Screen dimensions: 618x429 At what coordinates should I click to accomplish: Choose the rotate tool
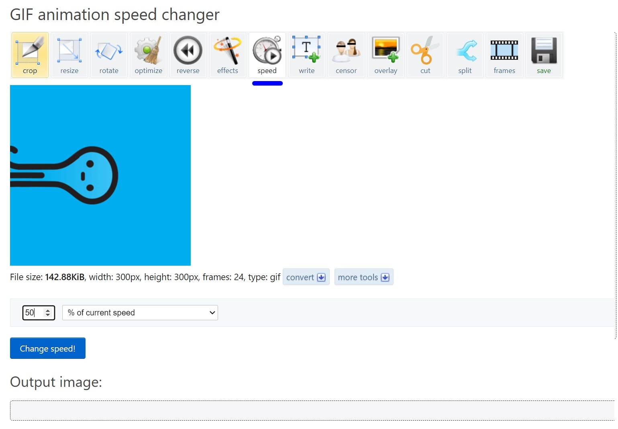[109, 55]
